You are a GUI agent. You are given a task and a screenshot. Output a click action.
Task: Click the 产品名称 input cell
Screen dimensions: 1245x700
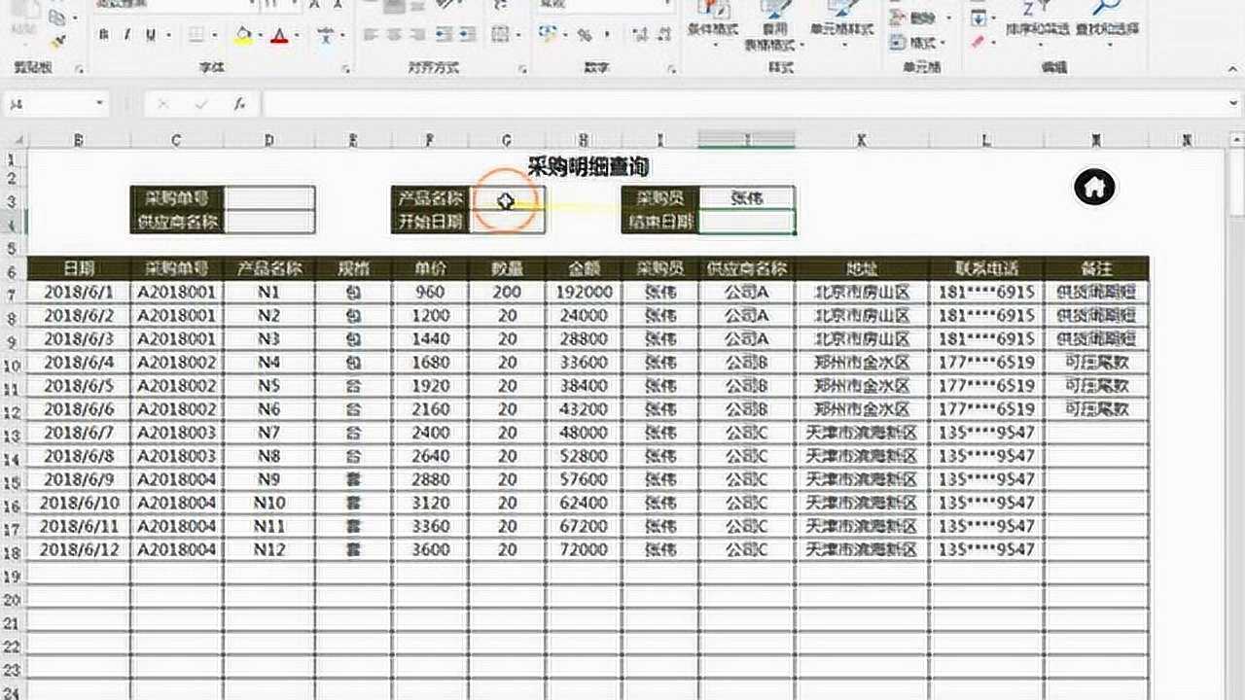pyautogui.click(x=507, y=198)
